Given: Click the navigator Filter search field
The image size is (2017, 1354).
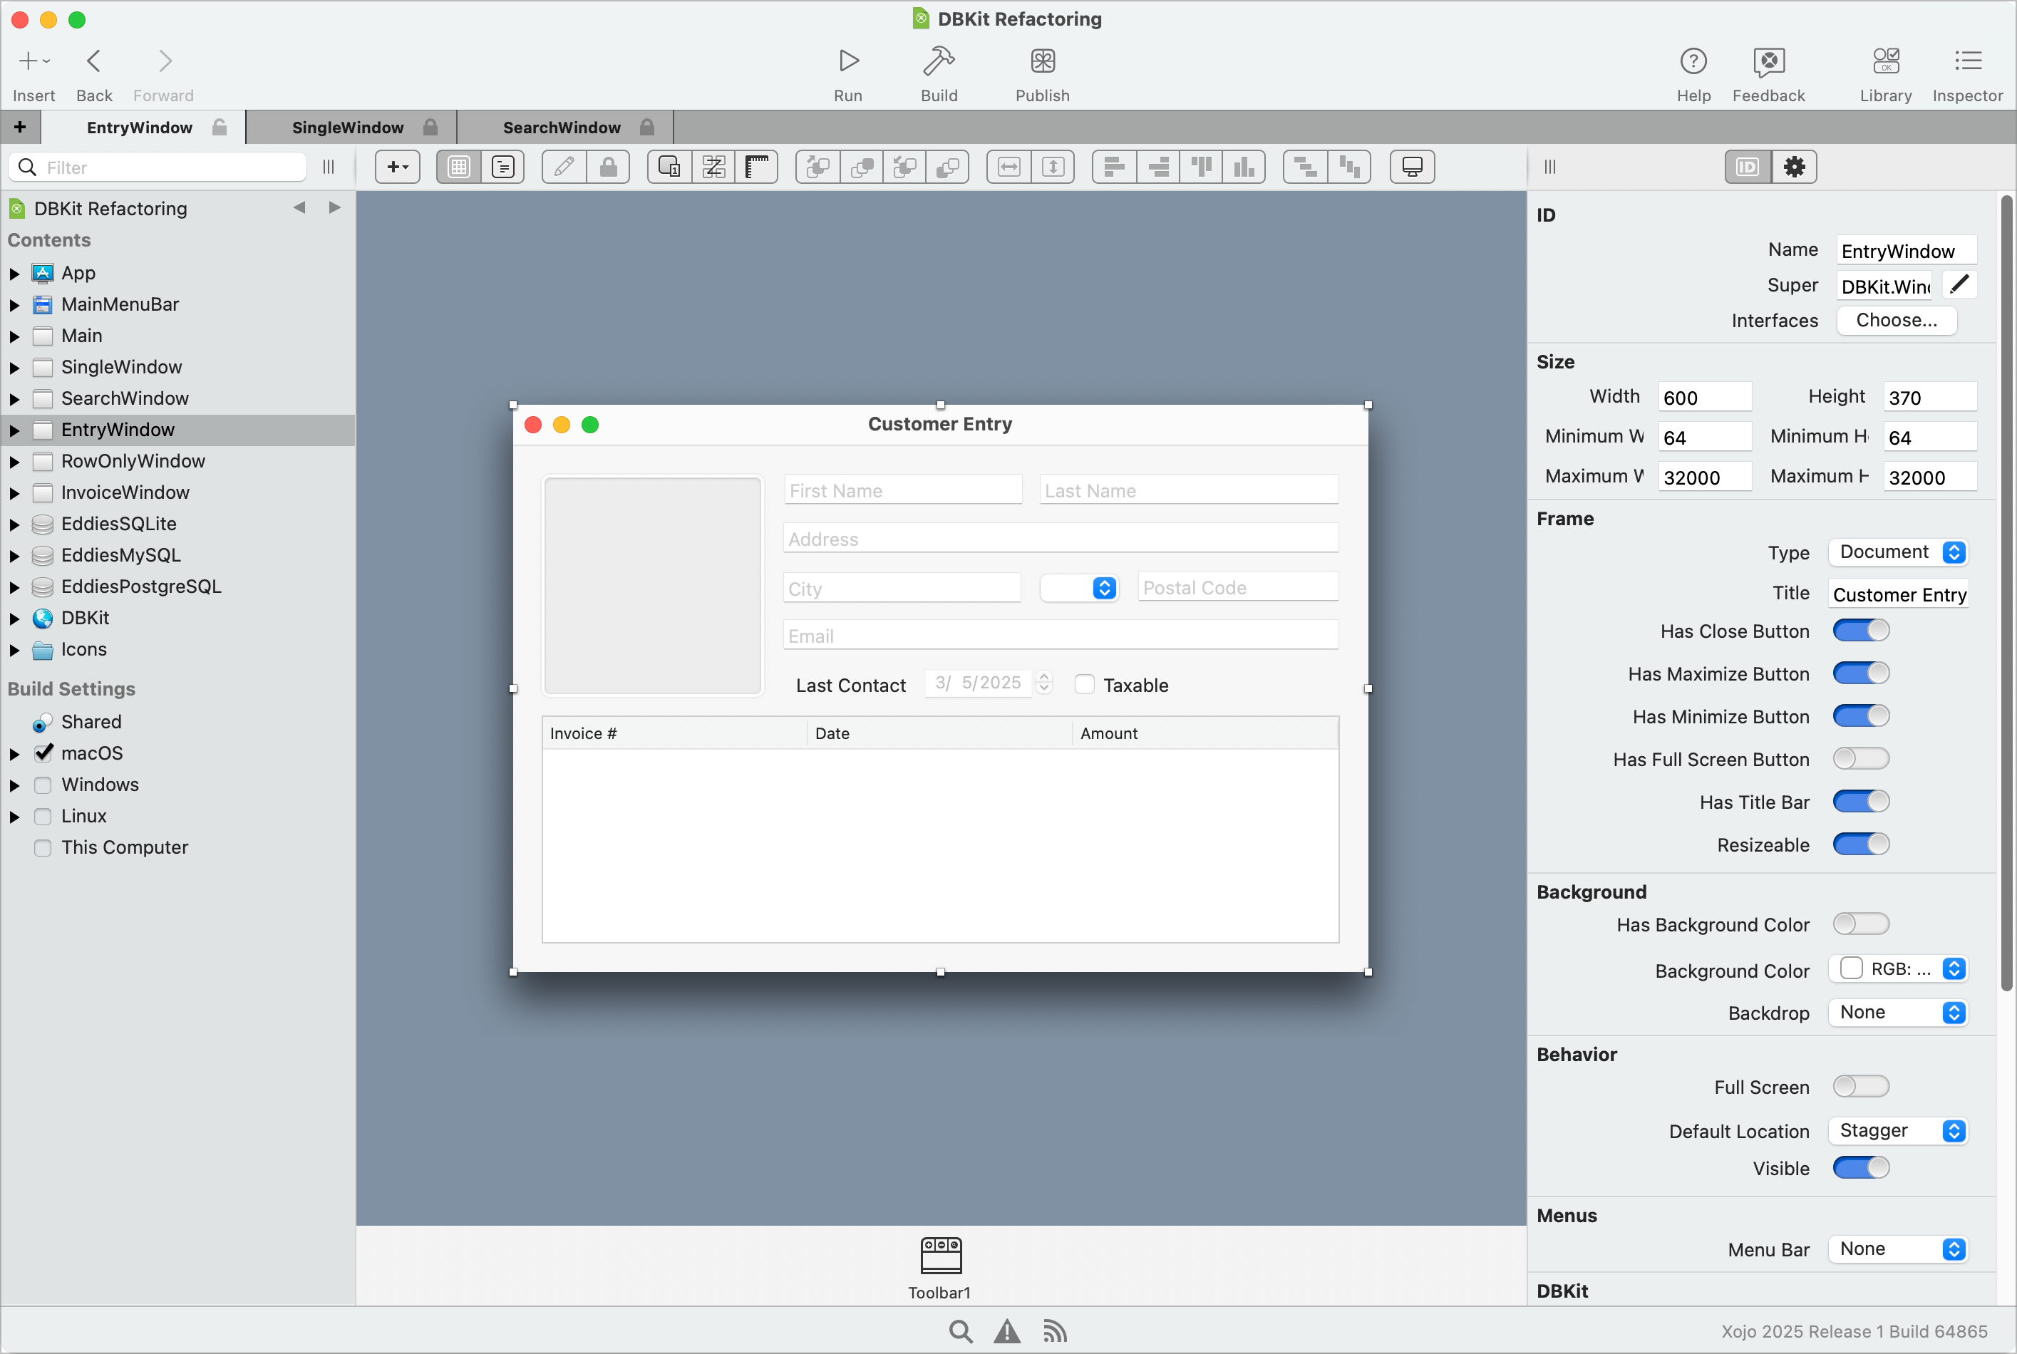Looking at the screenshot, I should [x=168, y=167].
